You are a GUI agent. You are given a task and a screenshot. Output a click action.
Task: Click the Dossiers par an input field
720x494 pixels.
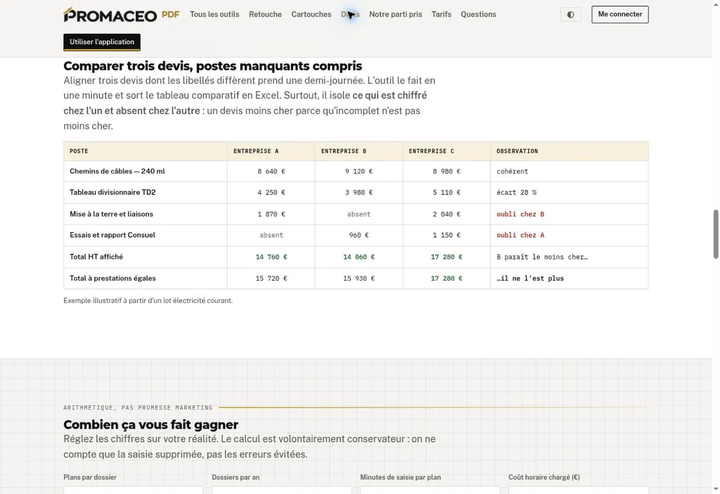(282, 490)
